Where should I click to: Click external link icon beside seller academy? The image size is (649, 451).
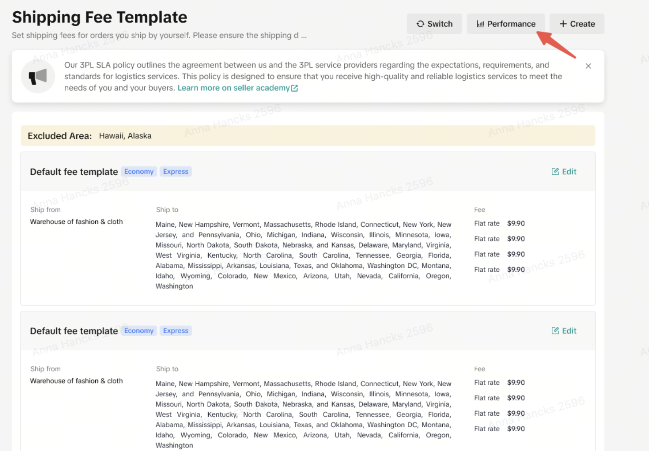tap(295, 88)
